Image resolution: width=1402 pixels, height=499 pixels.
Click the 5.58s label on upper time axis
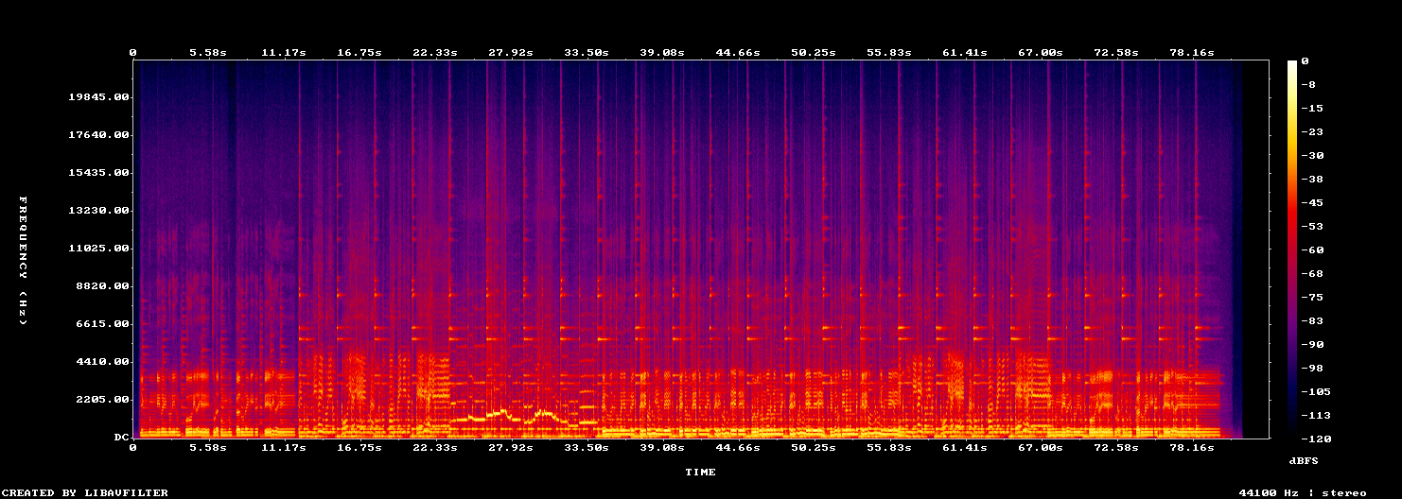click(208, 53)
